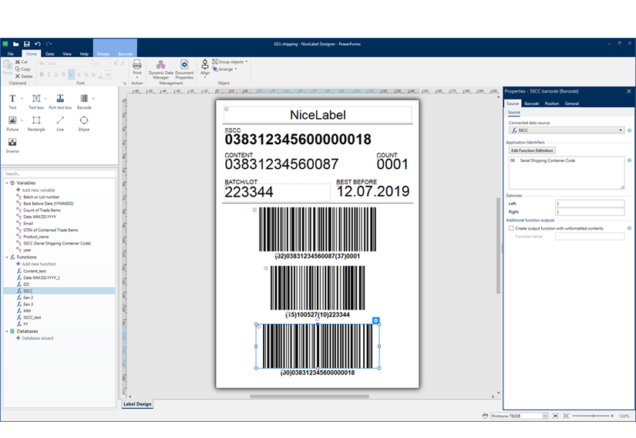Toggle Bold formatting
Image resolution: width=636 pixels, height=438 pixels.
tap(42, 75)
